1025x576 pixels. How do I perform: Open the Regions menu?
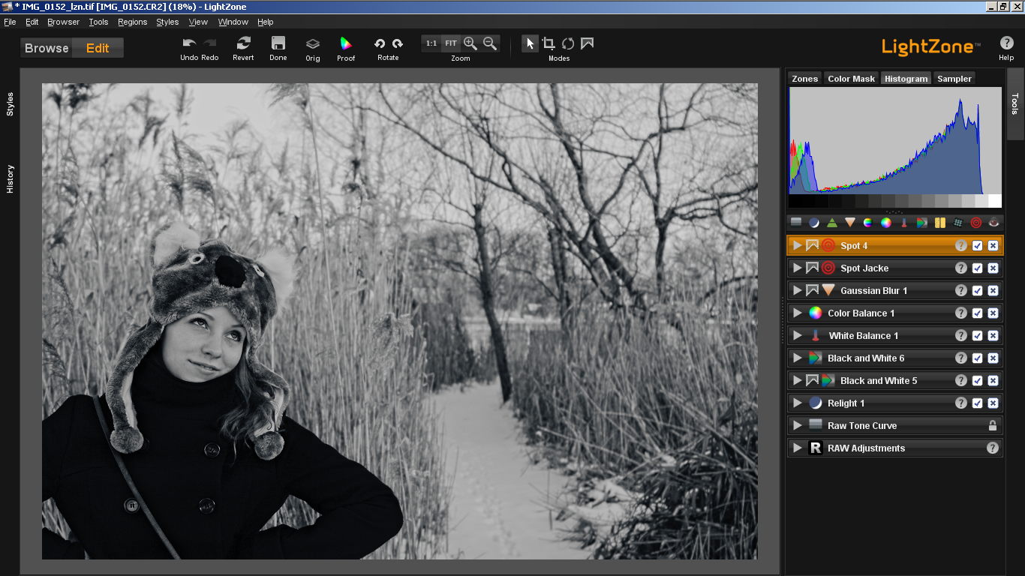click(x=132, y=22)
